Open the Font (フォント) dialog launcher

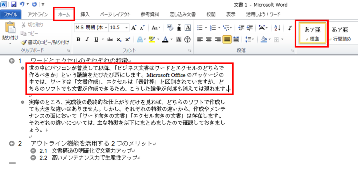point(189,50)
